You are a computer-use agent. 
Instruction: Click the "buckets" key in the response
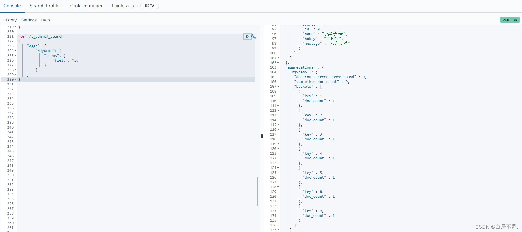point(304,87)
